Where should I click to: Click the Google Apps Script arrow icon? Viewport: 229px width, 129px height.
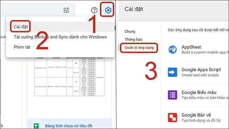tap(172, 72)
